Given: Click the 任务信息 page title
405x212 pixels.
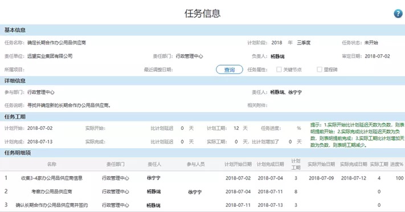Looking at the screenshot, I should (x=203, y=14).
